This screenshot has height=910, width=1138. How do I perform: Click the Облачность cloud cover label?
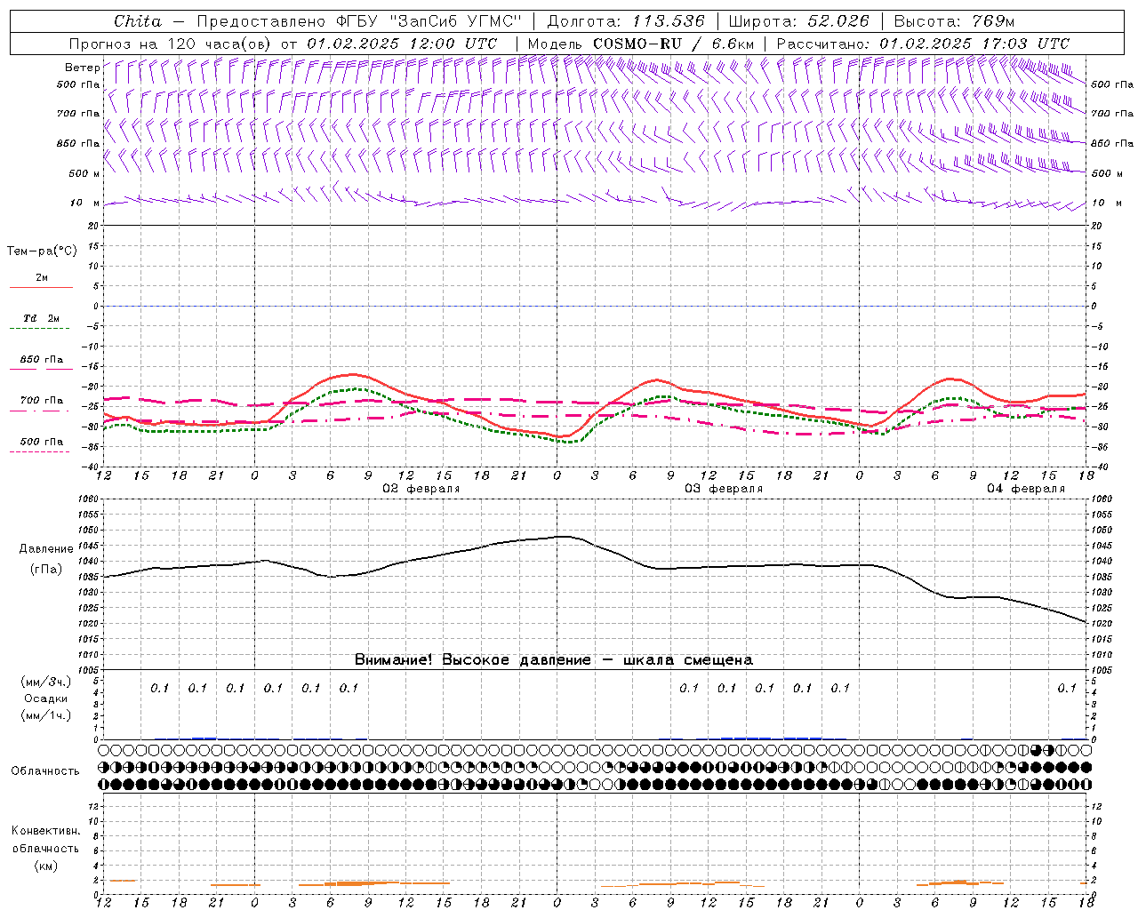[45, 770]
